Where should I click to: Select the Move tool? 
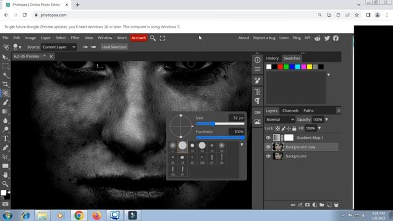pyautogui.click(x=5, y=57)
